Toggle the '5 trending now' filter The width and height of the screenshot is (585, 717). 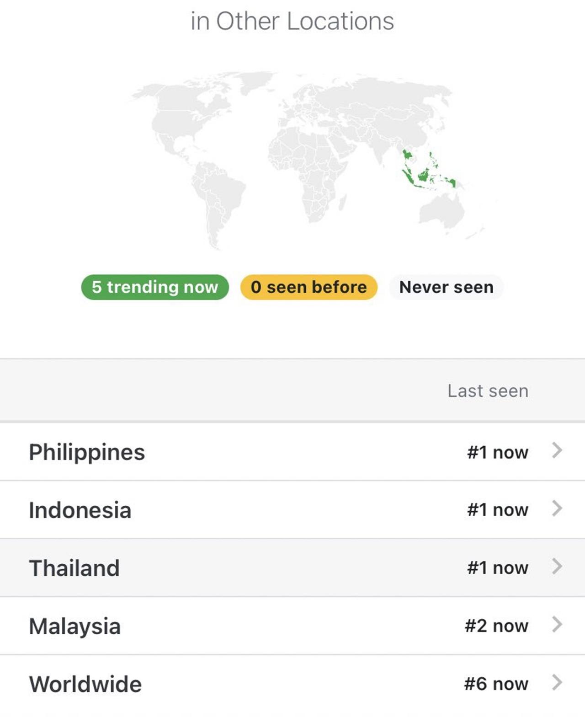click(x=155, y=287)
